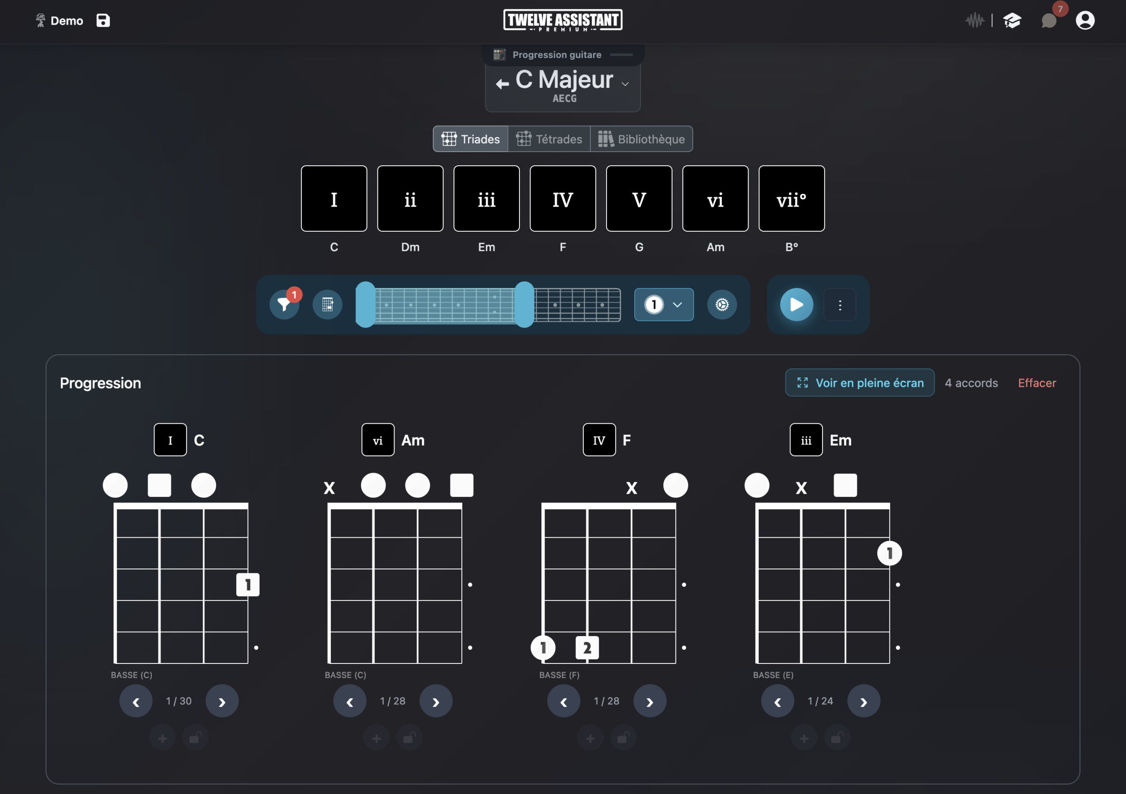Open the graduation cap tutorials icon
Image resolution: width=1126 pixels, height=794 pixels.
tap(1012, 21)
